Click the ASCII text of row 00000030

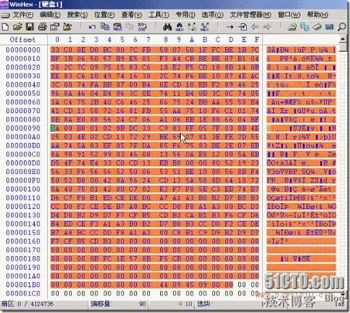pos(301,76)
